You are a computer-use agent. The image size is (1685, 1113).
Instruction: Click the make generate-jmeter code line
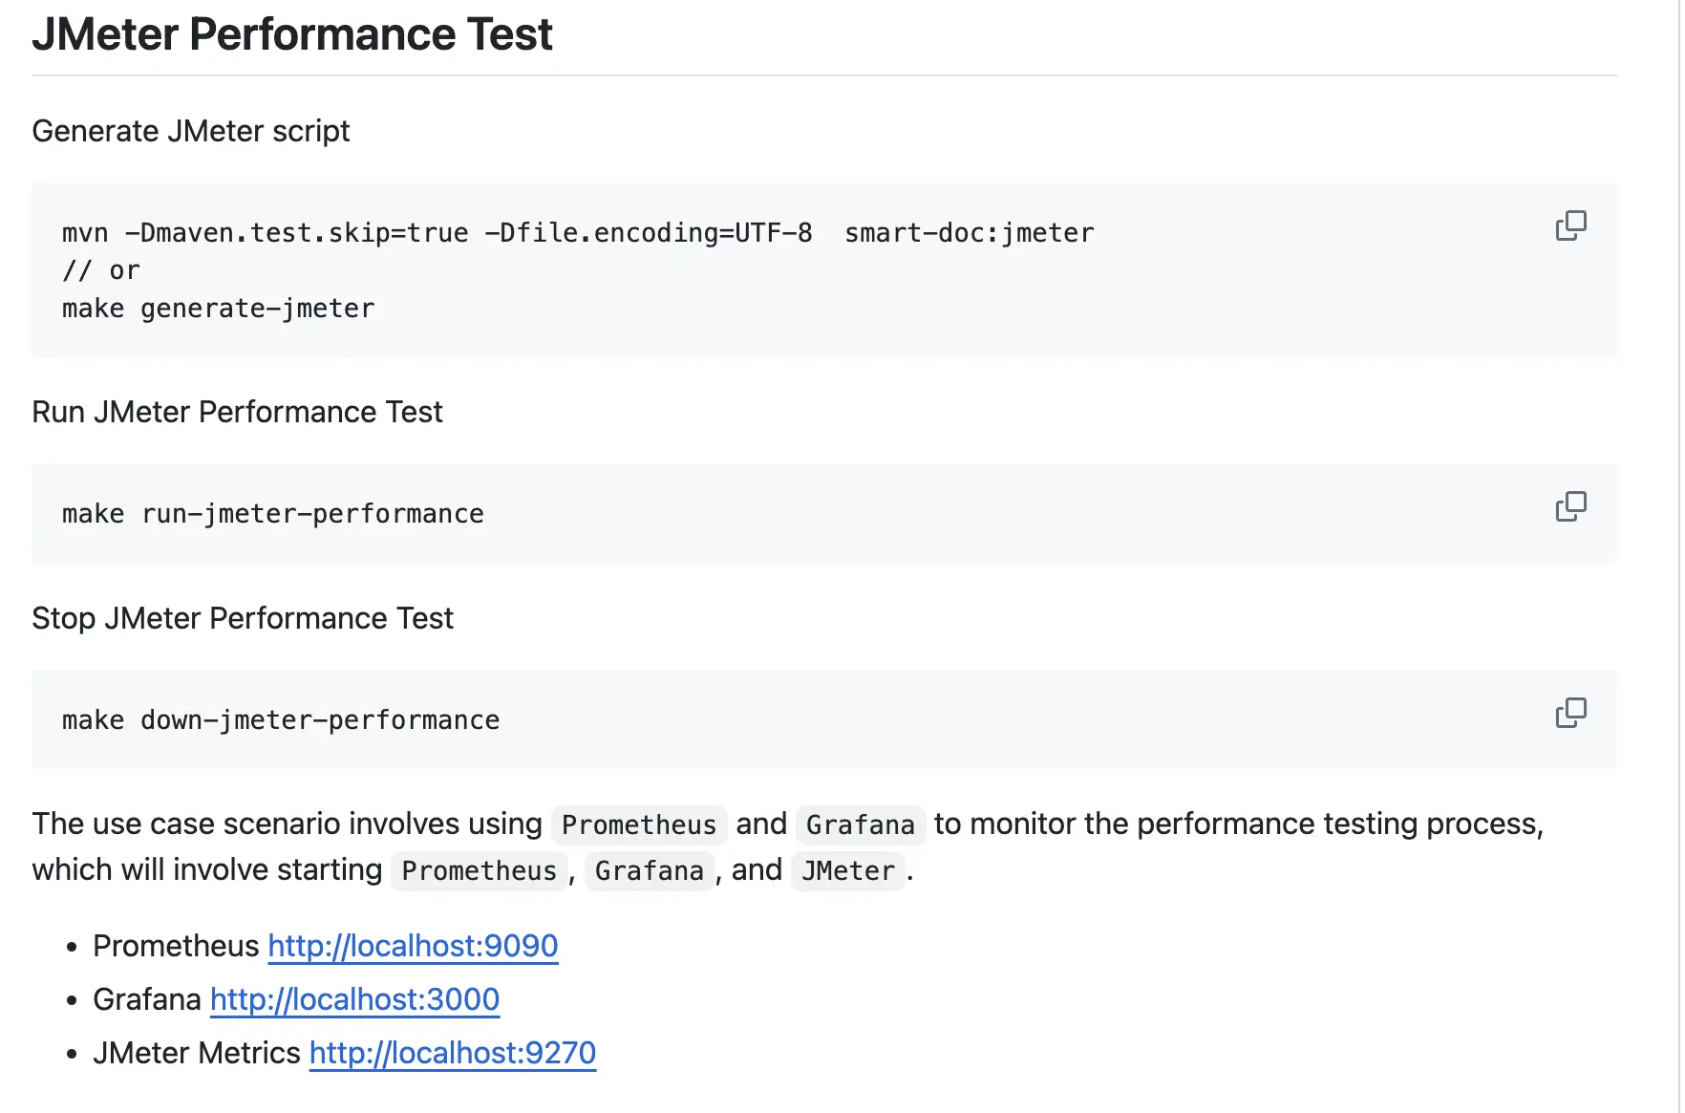coord(219,309)
